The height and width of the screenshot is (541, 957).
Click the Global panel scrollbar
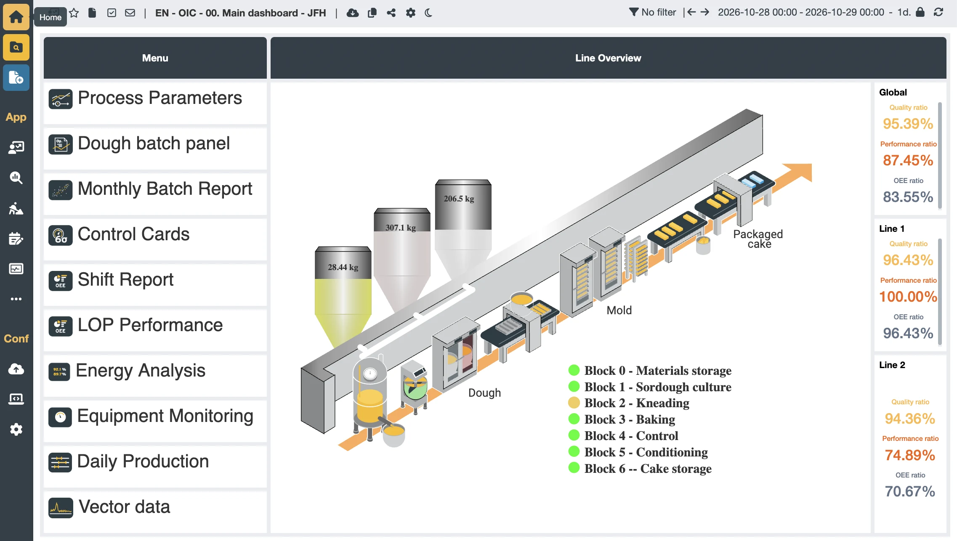click(x=940, y=156)
